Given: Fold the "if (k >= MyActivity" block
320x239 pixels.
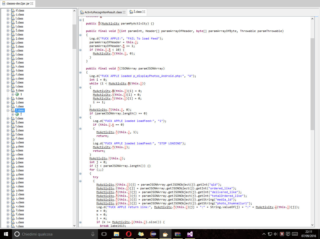Looking at the screenshot, I should (x=80, y=222).
